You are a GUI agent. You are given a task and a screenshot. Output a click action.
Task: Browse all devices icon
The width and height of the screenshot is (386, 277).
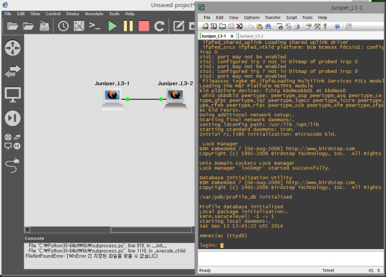13,142
